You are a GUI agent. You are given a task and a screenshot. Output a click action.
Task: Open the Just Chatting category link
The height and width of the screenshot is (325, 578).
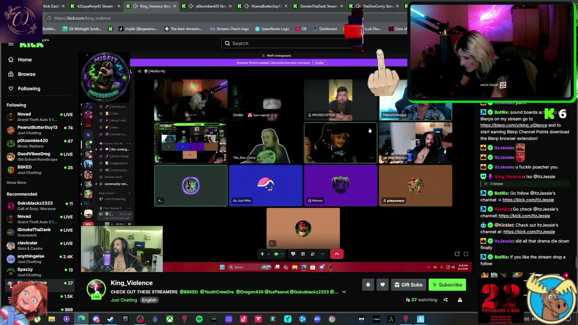124,300
